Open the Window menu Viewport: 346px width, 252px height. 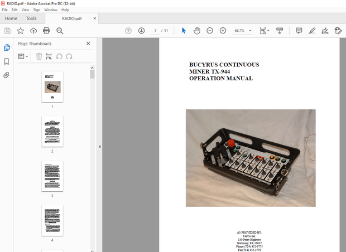[x=51, y=10]
